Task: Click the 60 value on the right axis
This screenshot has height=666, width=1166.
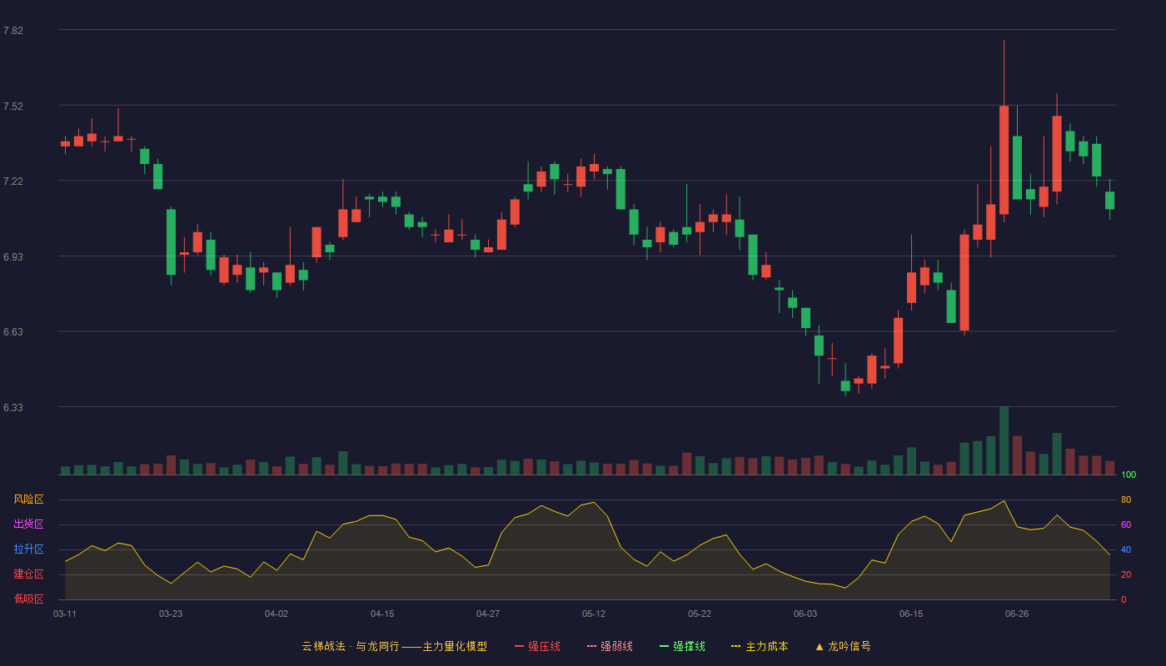Action: pyautogui.click(x=1126, y=524)
